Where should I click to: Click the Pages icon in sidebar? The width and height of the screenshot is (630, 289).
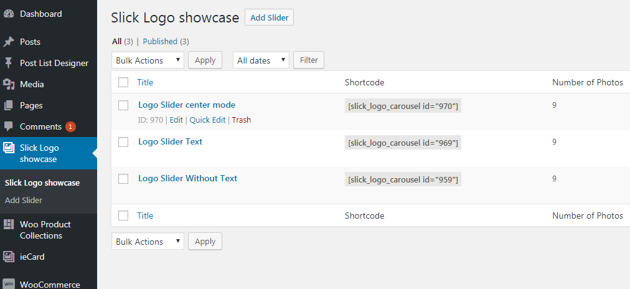pyautogui.click(x=9, y=105)
